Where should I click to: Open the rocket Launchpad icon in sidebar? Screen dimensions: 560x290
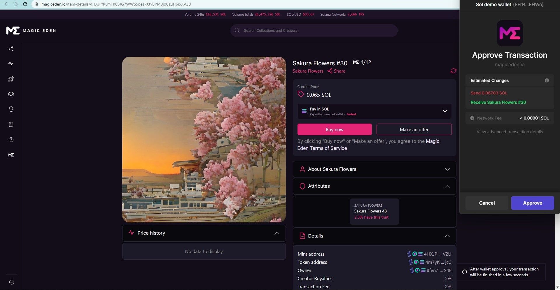coord(11,79)
